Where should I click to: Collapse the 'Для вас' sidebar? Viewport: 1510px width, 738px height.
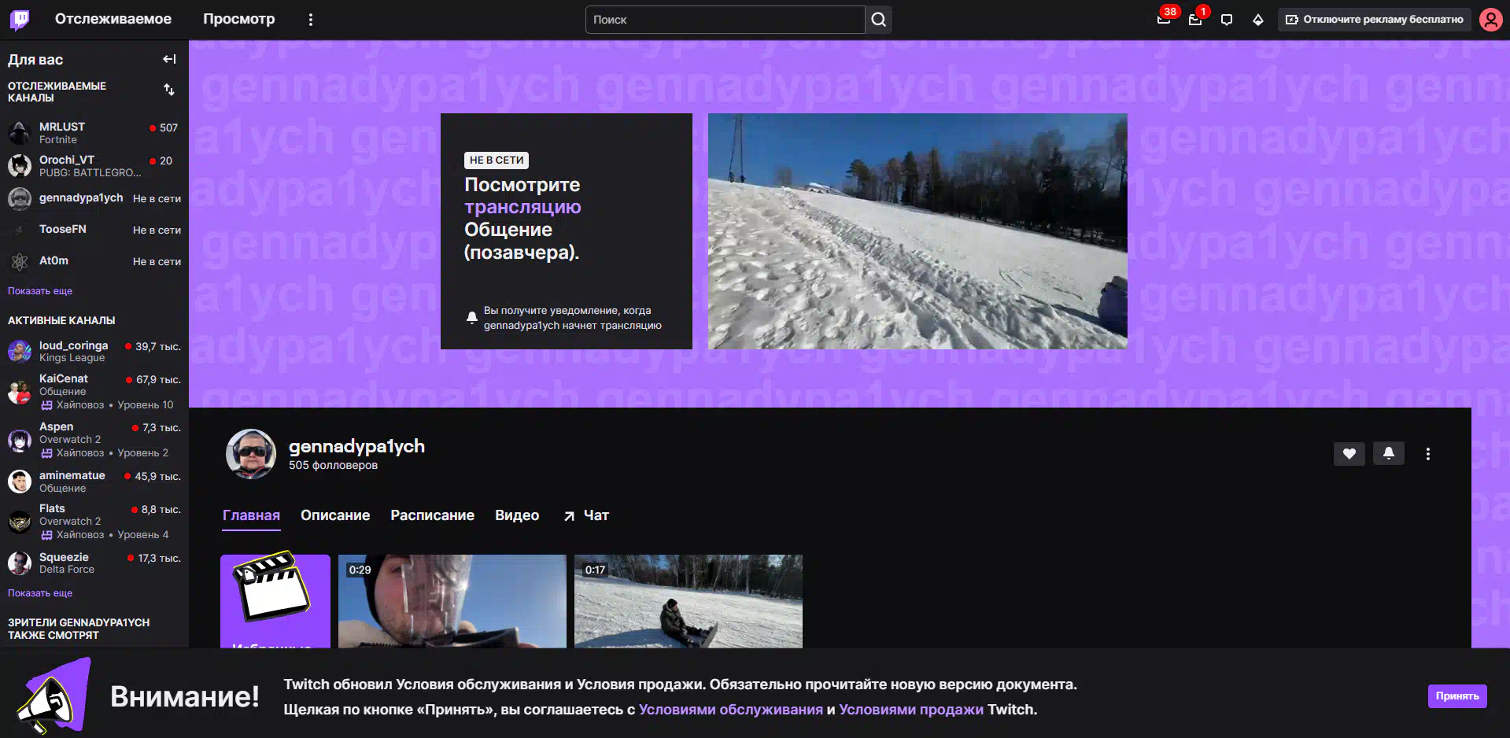(x=169, y=59)
